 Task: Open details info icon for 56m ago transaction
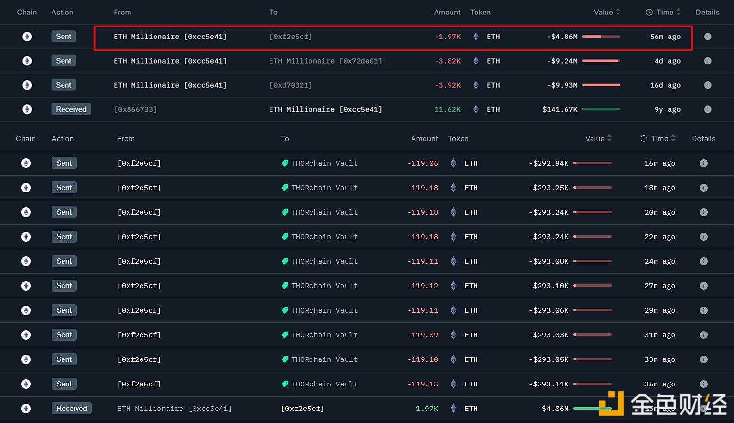pos(708,37)
